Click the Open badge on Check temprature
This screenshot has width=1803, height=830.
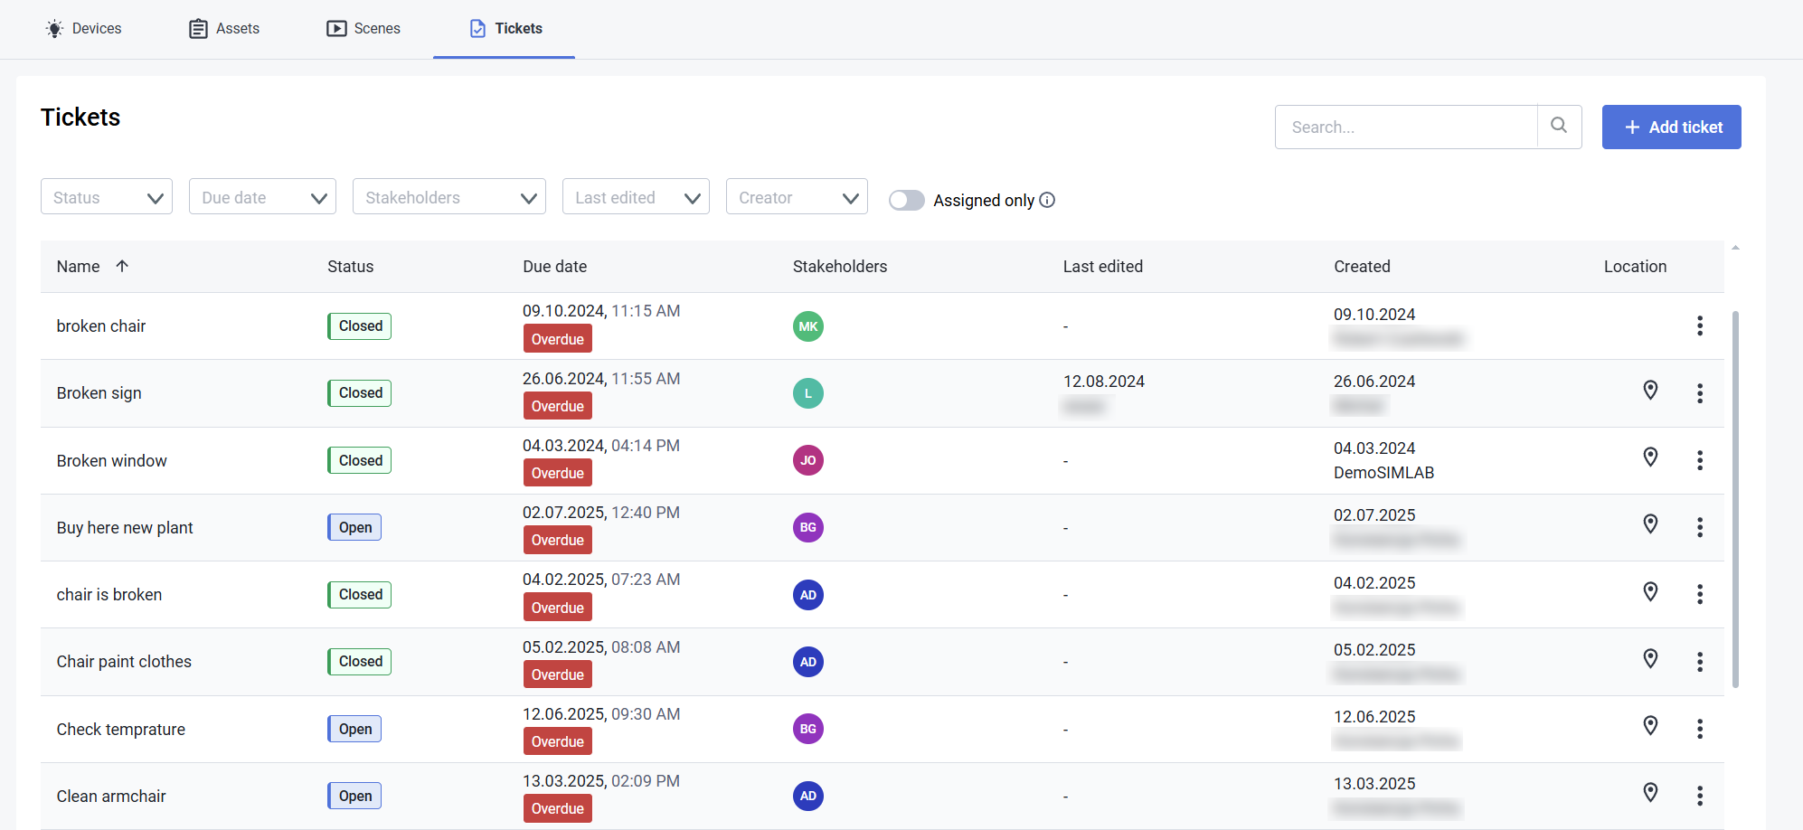click(354, 729)
